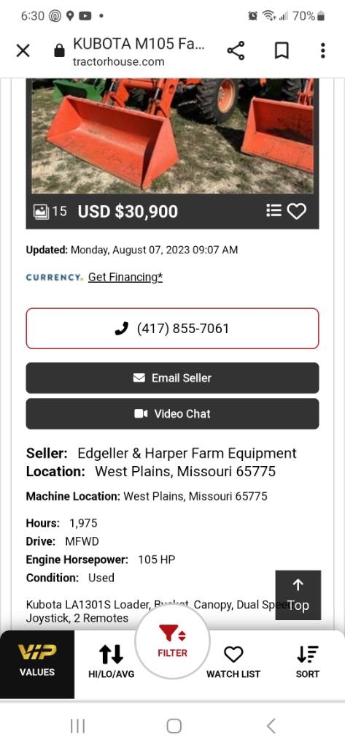Open VIP Values tab
Image resolution: width=345 pixels, height=748 pixels.
coord(37,665)
